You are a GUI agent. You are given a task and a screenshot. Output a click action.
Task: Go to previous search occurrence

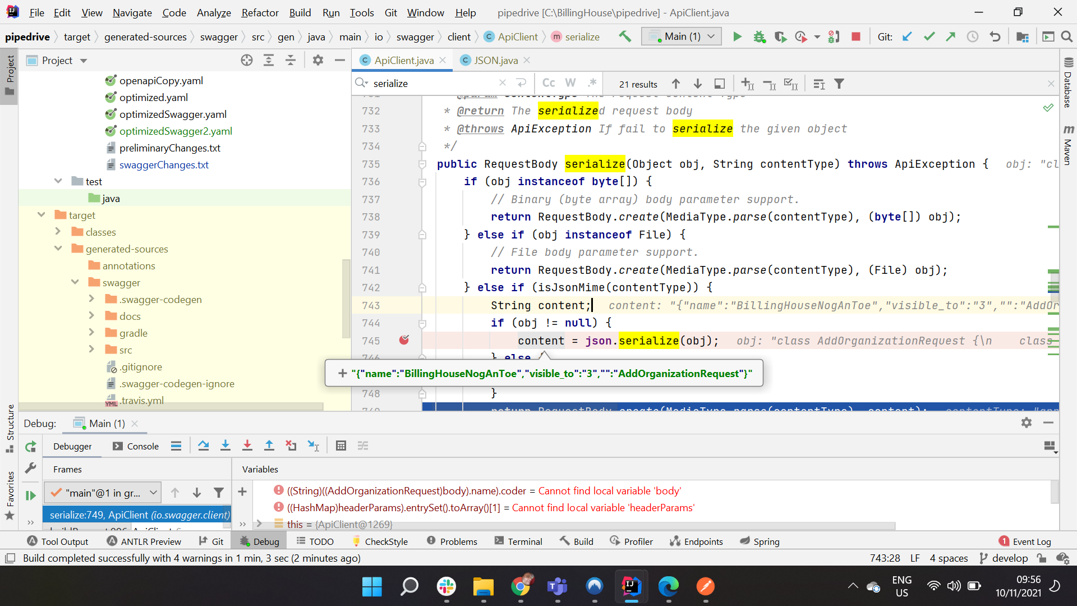click(676, 84)
